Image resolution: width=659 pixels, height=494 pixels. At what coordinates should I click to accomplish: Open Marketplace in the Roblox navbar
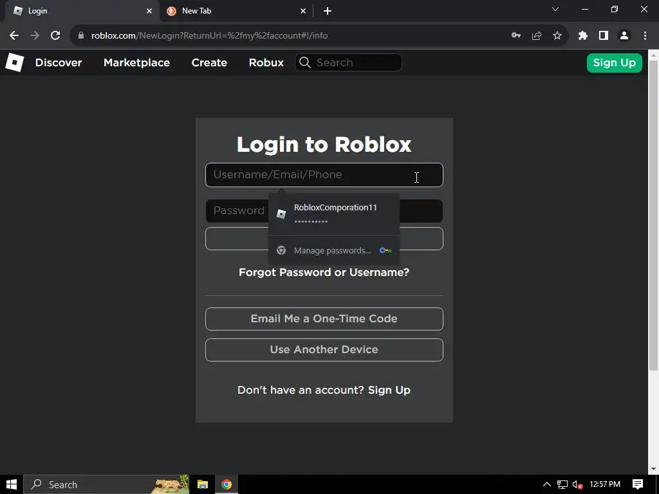(136, 62)
